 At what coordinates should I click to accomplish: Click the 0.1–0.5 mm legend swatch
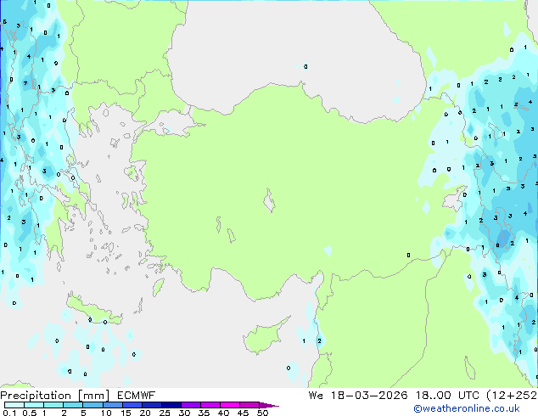pos(14,405)
